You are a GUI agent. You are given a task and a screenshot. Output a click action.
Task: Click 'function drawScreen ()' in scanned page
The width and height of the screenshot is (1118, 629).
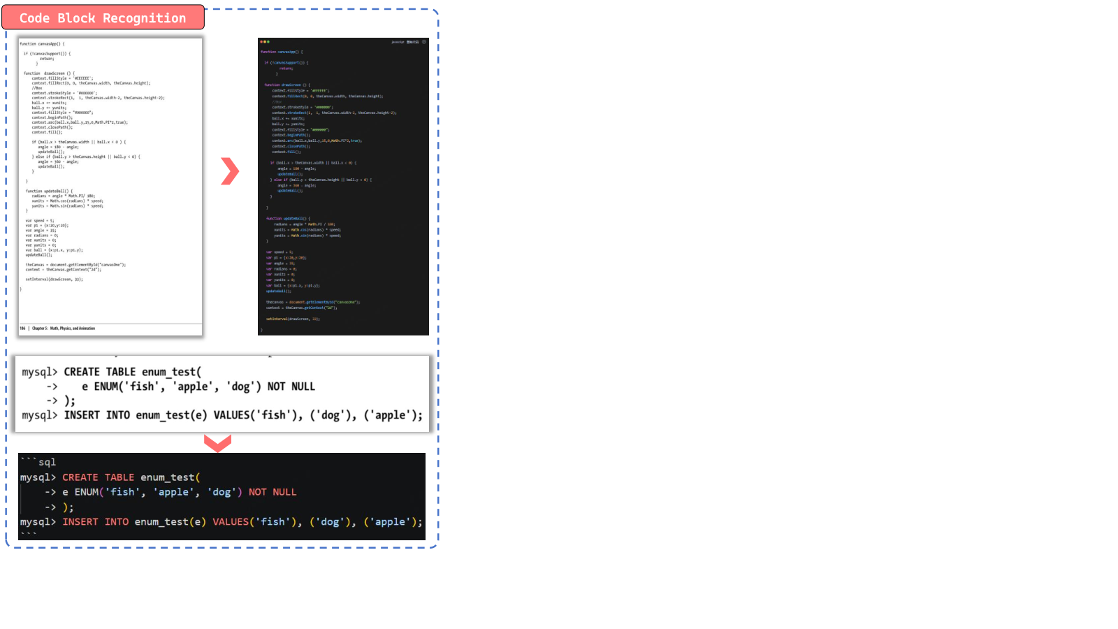pos(49,73)
